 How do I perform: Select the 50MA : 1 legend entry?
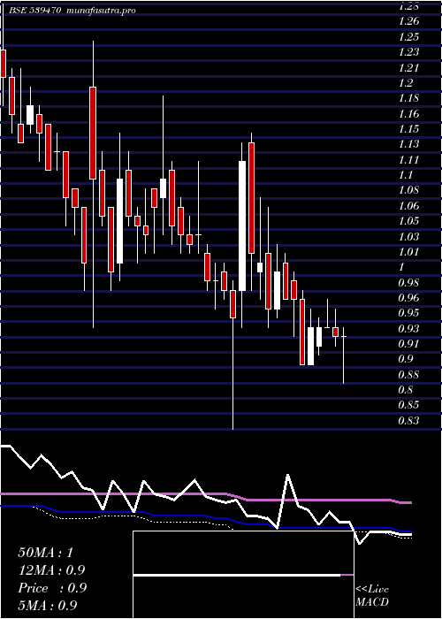(x=46, y=553)
